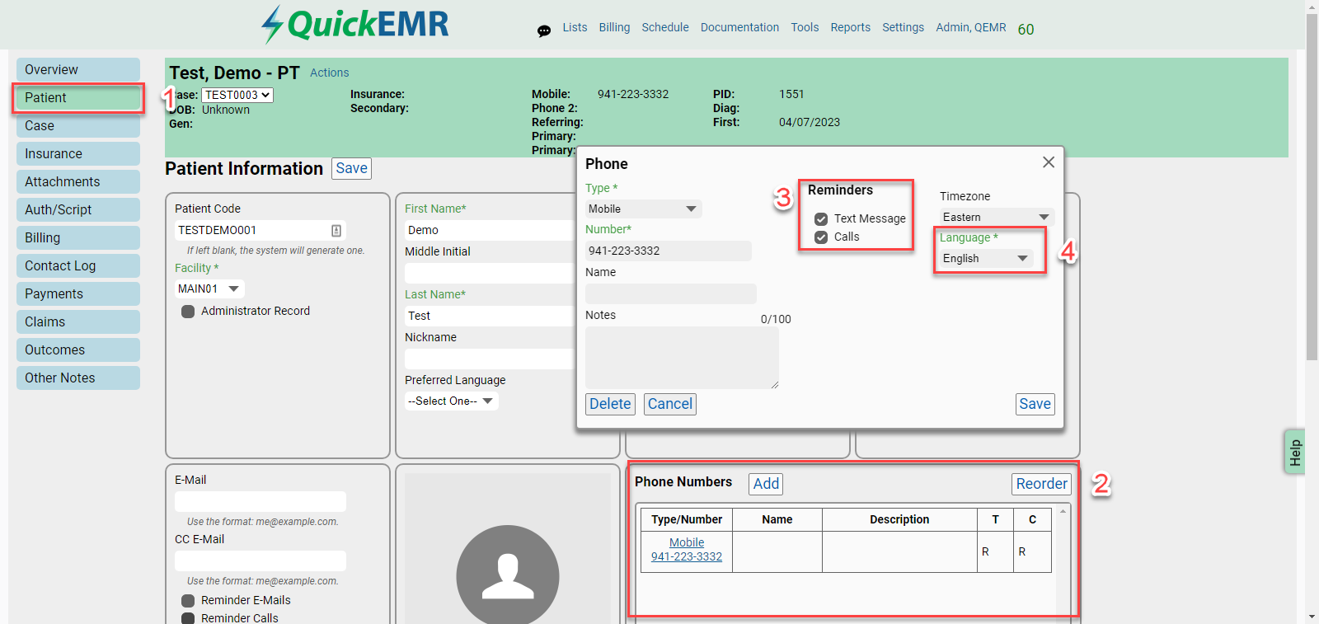Delete the phone entry in dialog
1319x624 pixels.
[610, 404]
